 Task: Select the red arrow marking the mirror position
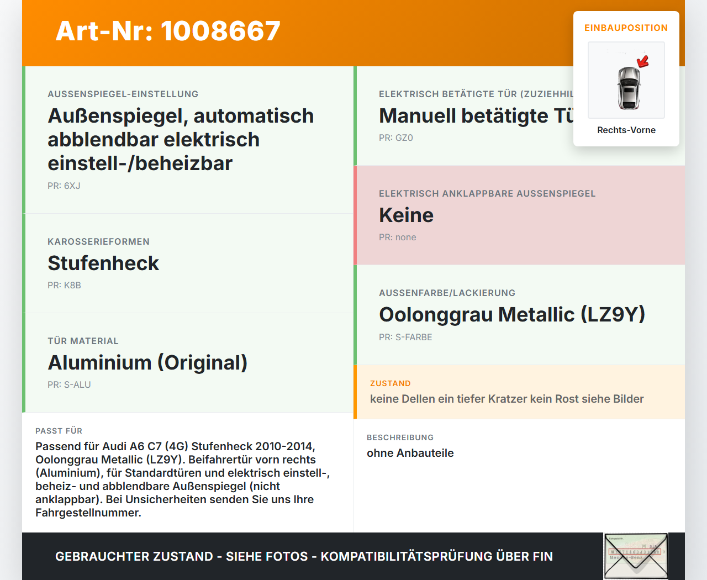click(642, 62)
